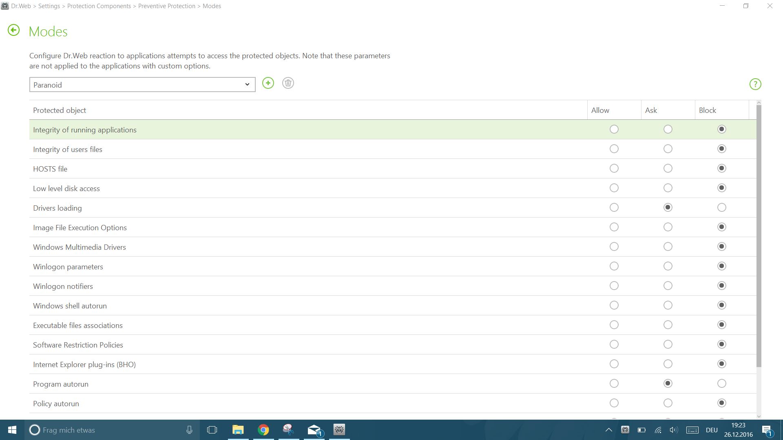Open the Paranoid mode dropdown
Viewport: 783px width, 440px height.
click(142, 85)
